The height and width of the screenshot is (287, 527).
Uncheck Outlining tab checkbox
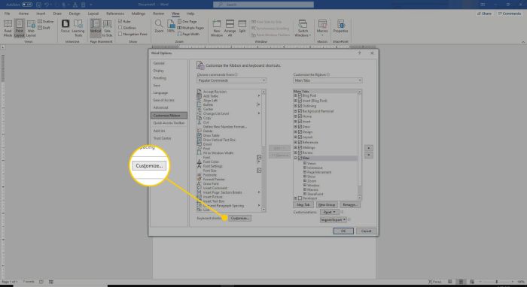tap(300, 106)
